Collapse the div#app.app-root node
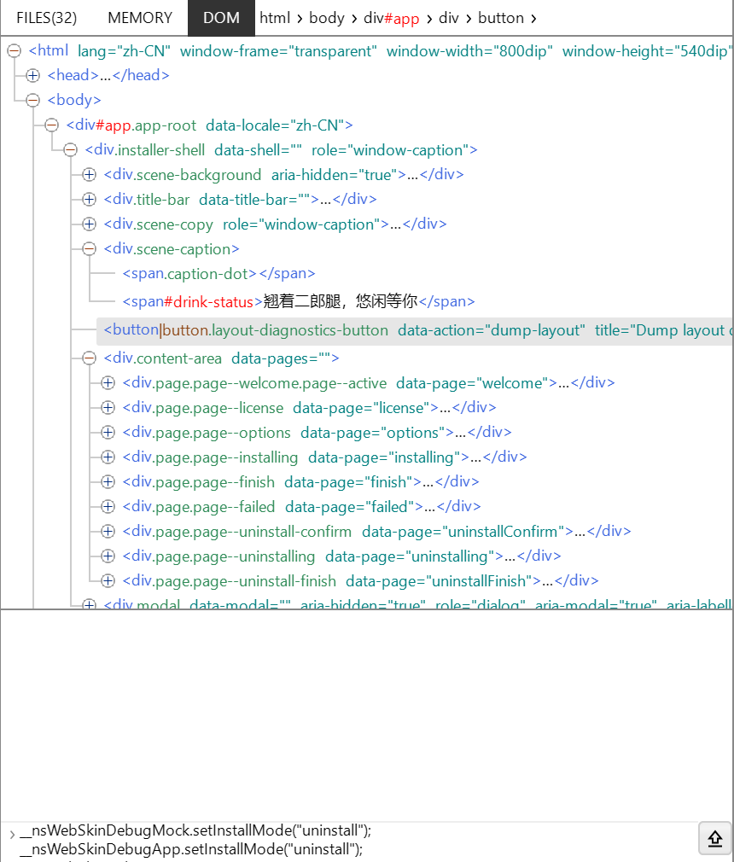This screenshot has width=734, height=862. pyautogui.click(x=52, y=125)
